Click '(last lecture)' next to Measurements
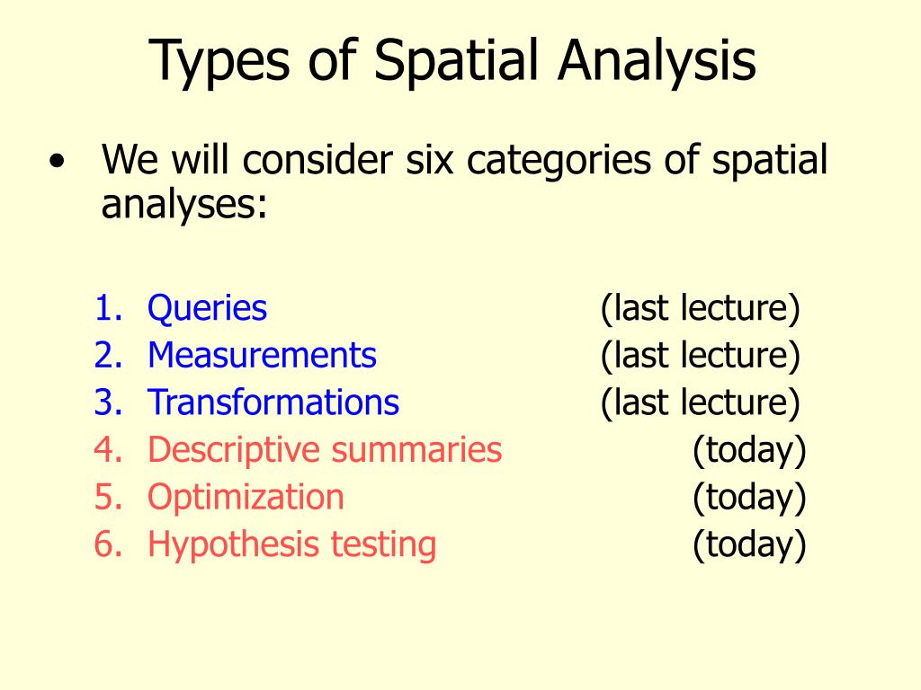This screenshot has width=921, height=690. point(700,356)
